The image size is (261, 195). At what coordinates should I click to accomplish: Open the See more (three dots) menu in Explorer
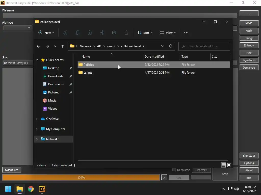186,33
